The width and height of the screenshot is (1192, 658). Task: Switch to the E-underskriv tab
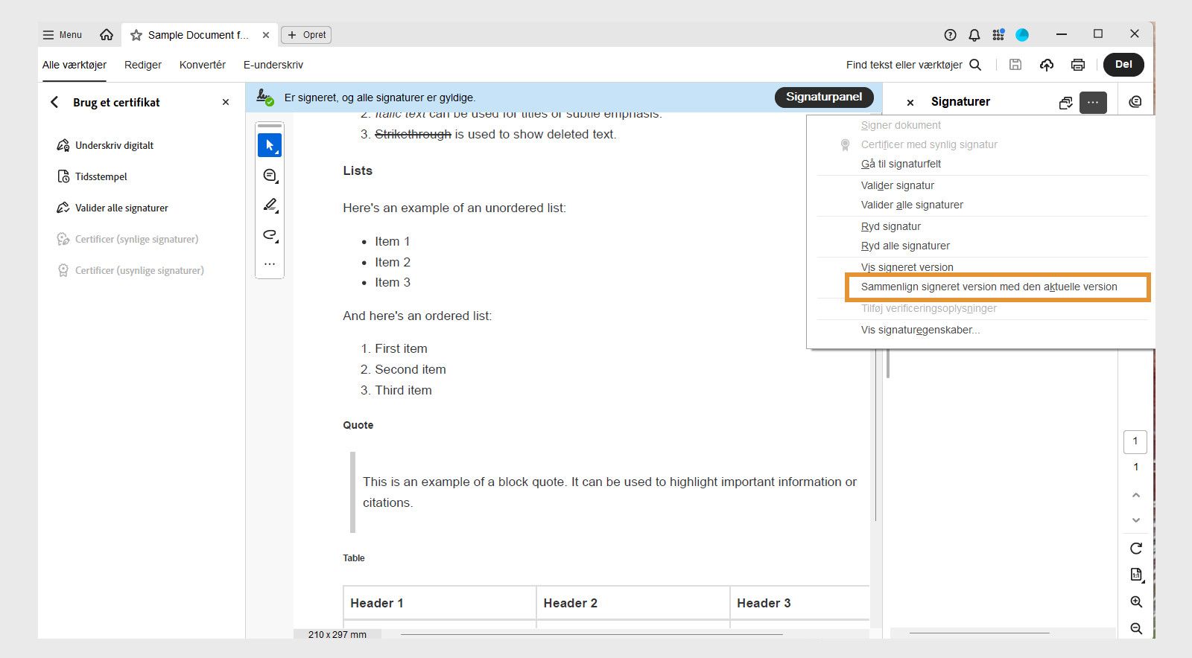pos(273,65)
